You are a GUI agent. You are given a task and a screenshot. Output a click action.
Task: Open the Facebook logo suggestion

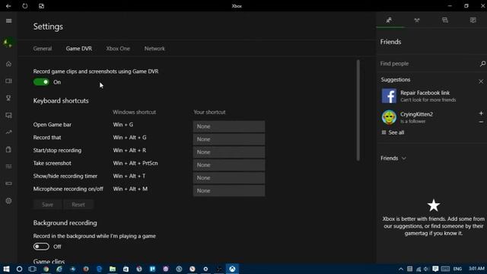389,96
